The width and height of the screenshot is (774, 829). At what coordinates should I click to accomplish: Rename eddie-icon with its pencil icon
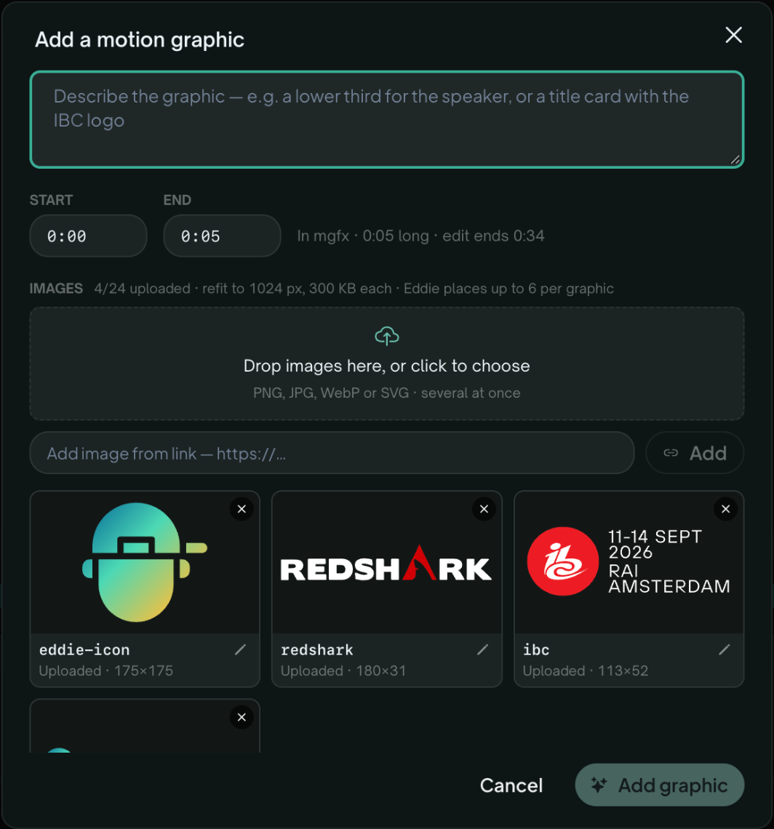pos(240,650)
